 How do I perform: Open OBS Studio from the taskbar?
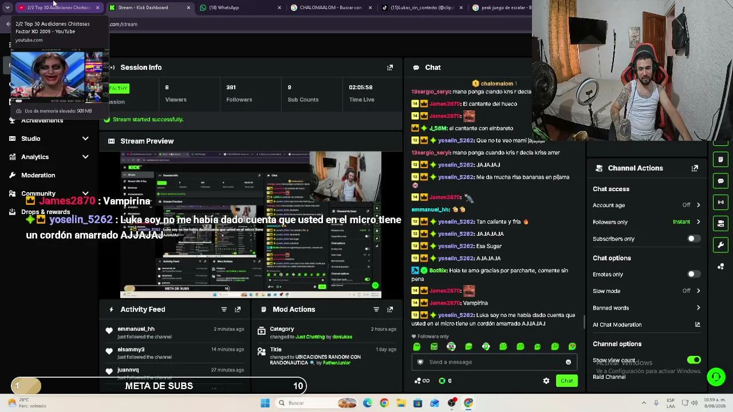point(452,403)
